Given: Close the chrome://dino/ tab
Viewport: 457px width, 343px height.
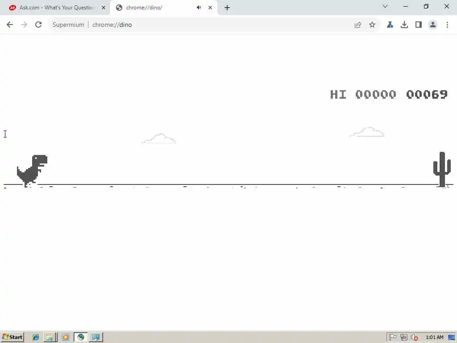Looking at the screenshot, I should pyautogui.click(x=210, y=8).
